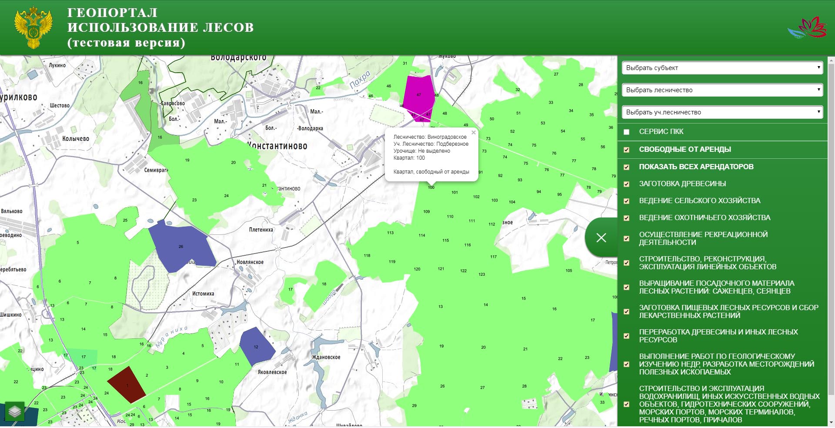835x428 pixels.
Task: Click the dark red parcel on map
Action: point(127,384)
